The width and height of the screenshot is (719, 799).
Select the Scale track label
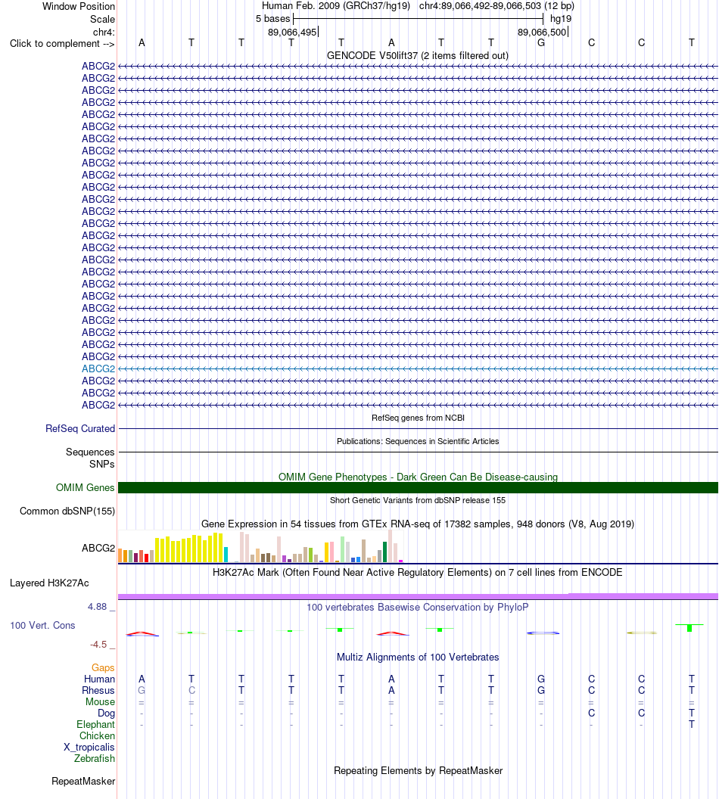[x=102, y=20]
